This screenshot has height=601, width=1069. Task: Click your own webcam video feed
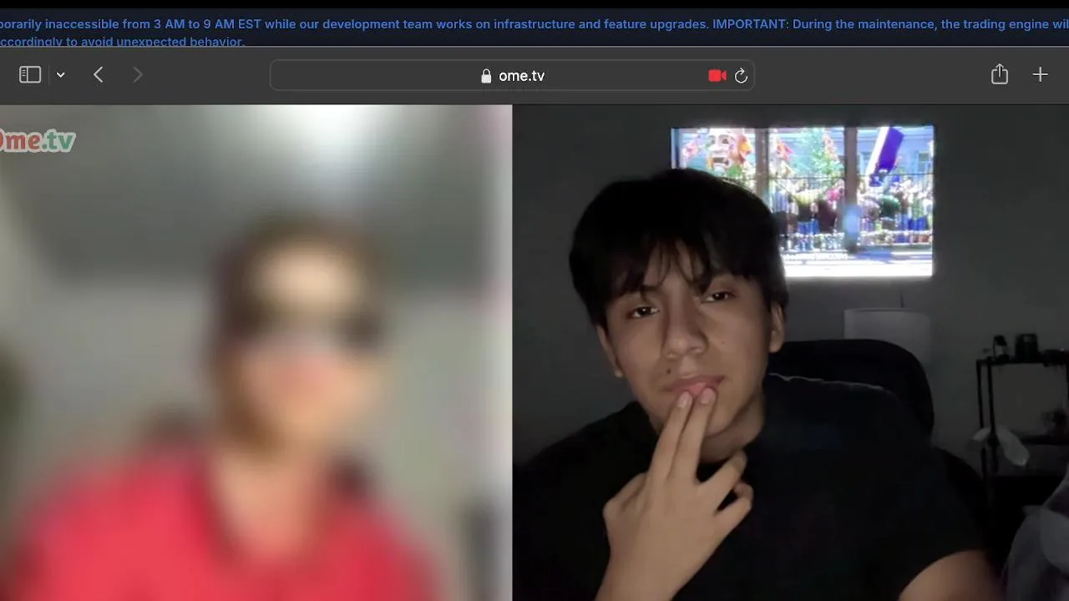pyautogui.click(x=791, y=352)
